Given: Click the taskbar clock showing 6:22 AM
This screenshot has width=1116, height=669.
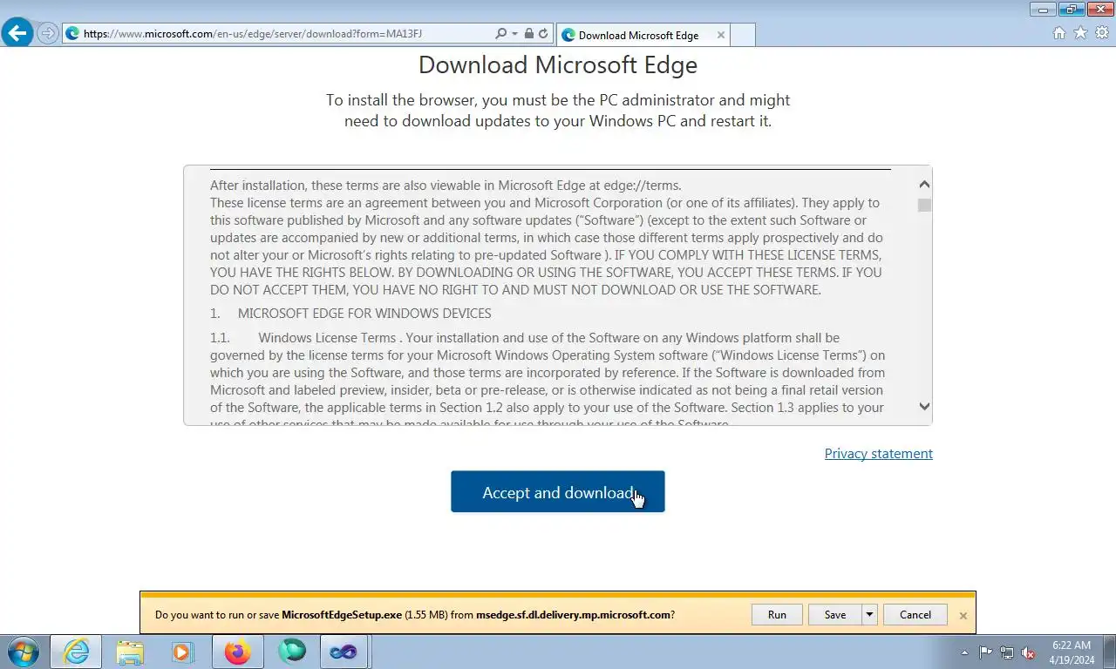Looking at the screenshot, I should coord(1072,652).
